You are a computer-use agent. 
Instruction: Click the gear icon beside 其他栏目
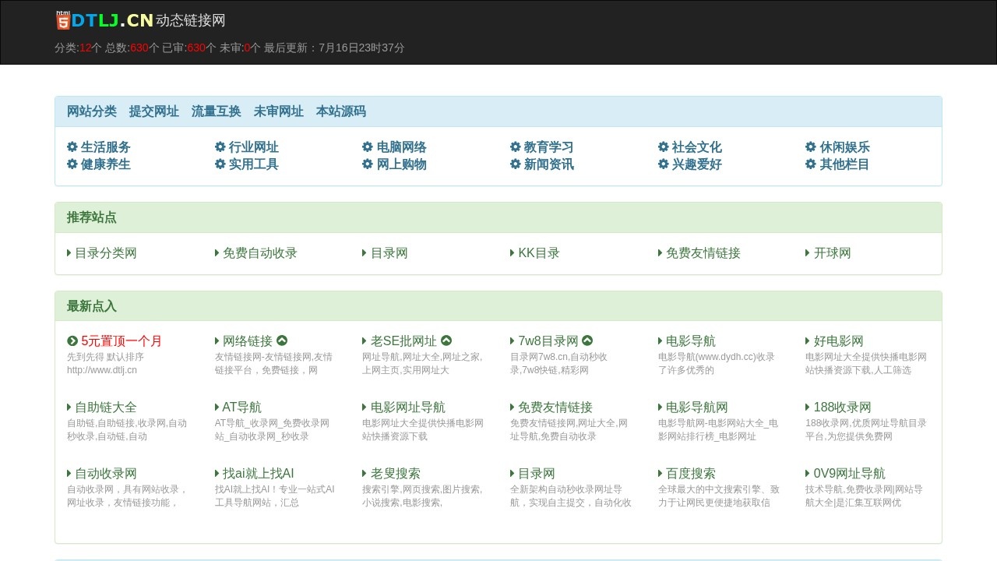(x=811, y=164)
